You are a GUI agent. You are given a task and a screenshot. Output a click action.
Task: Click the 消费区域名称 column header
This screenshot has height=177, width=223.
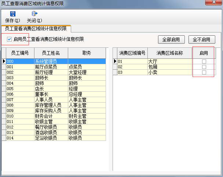point(170,53)
